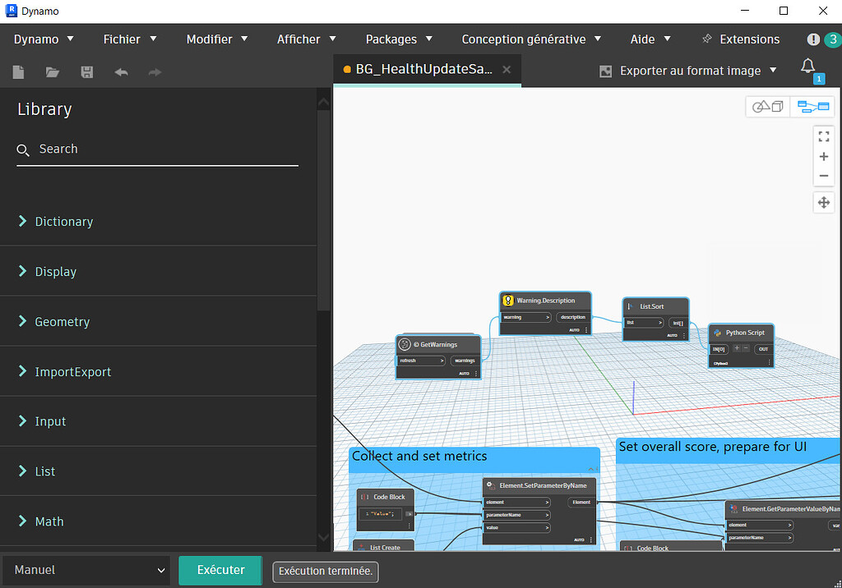
Task: Pan the canvas with the move icon
Action: pos(823,202)
